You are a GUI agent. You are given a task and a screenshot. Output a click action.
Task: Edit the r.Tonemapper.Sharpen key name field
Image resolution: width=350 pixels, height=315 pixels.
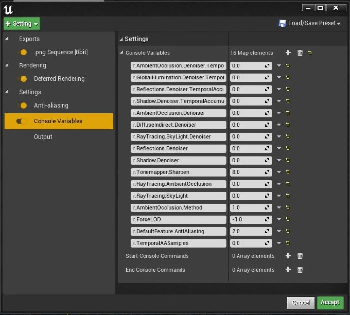click(178, 172)
